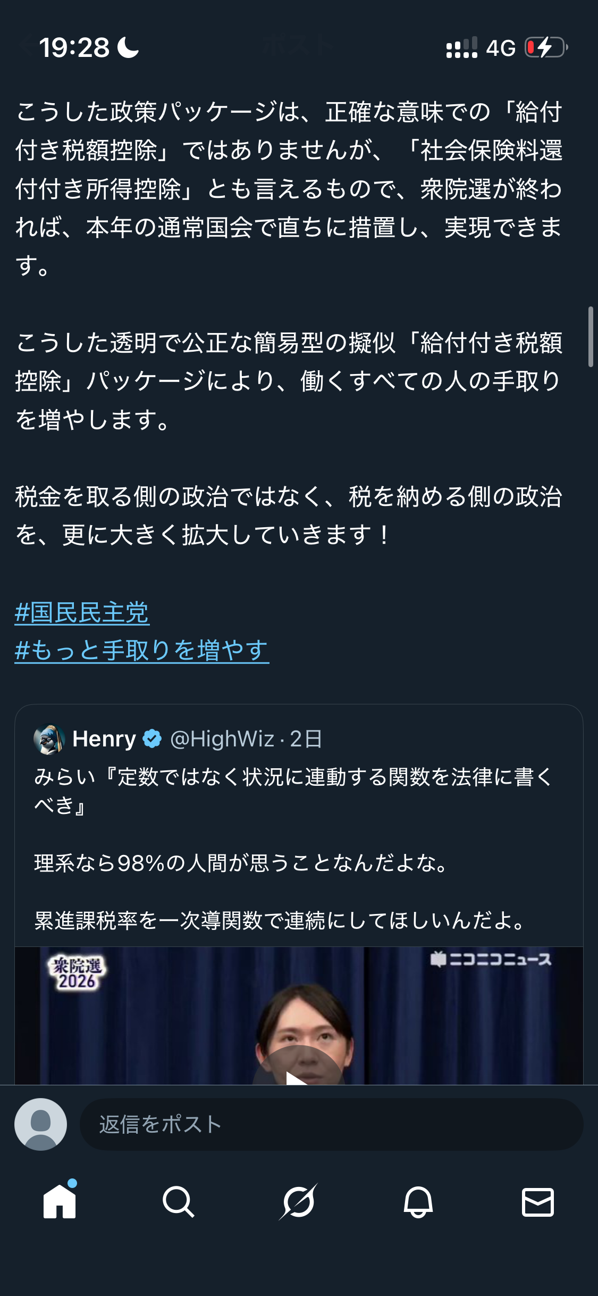
Task: Open the Home tab icon
Action: tap(60, 1201)
